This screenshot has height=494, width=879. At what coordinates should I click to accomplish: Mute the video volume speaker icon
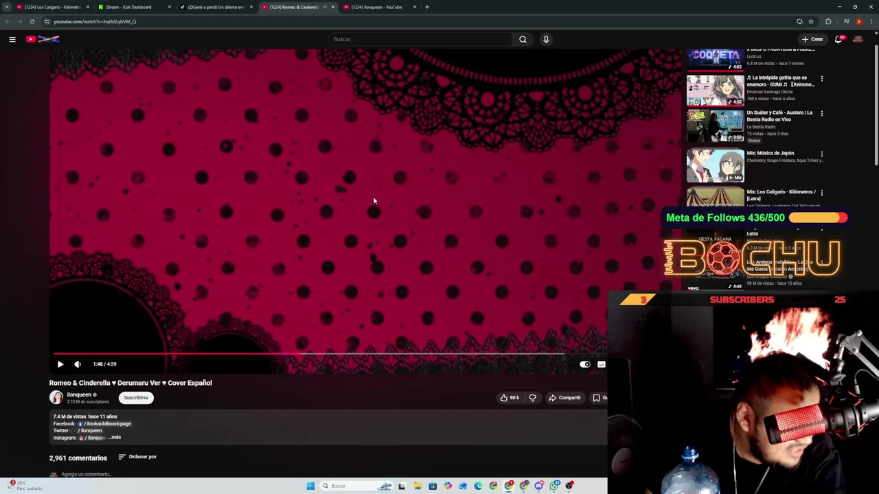[x=78, y=364]
